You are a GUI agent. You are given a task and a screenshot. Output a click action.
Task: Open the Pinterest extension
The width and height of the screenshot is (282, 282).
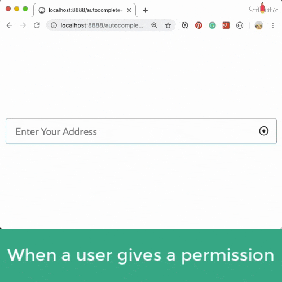point(199,25)
